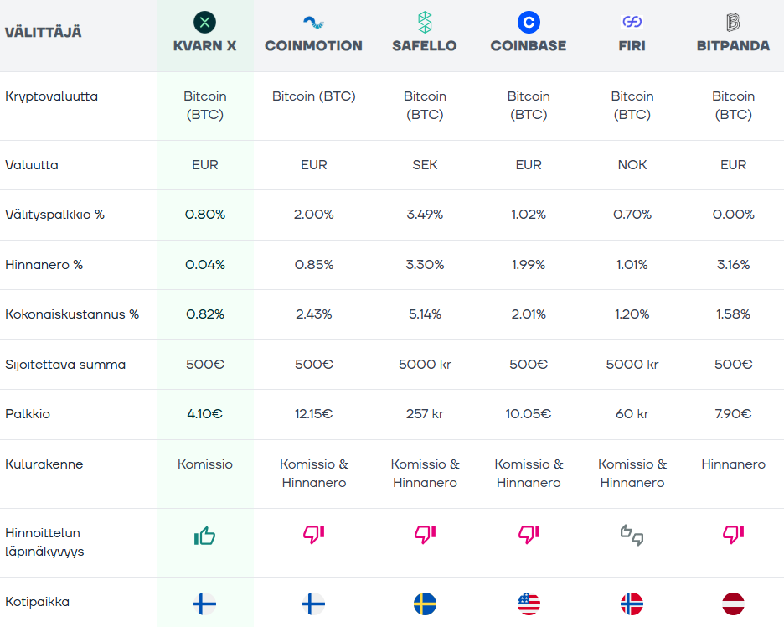Select the COINBASE column heading text
The width and height of the screenshot is (784, 627).
coord(529,46)
